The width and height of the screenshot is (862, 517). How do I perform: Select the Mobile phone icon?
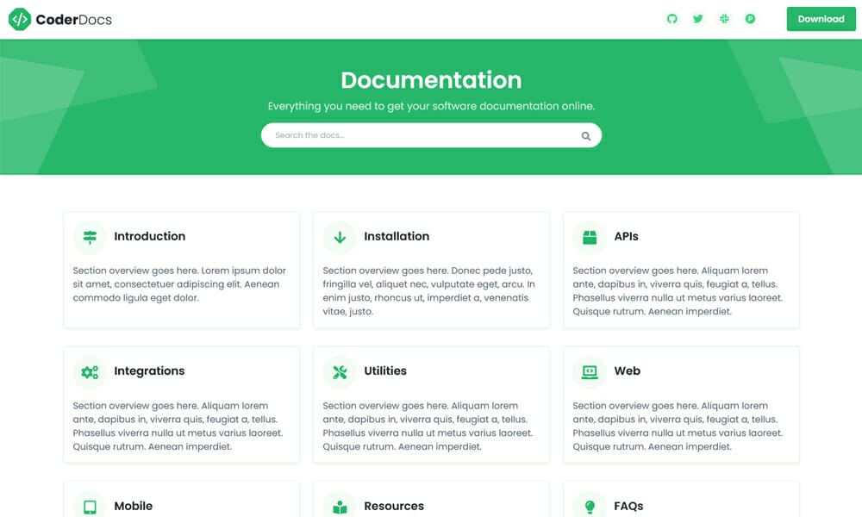pos(90,506)
